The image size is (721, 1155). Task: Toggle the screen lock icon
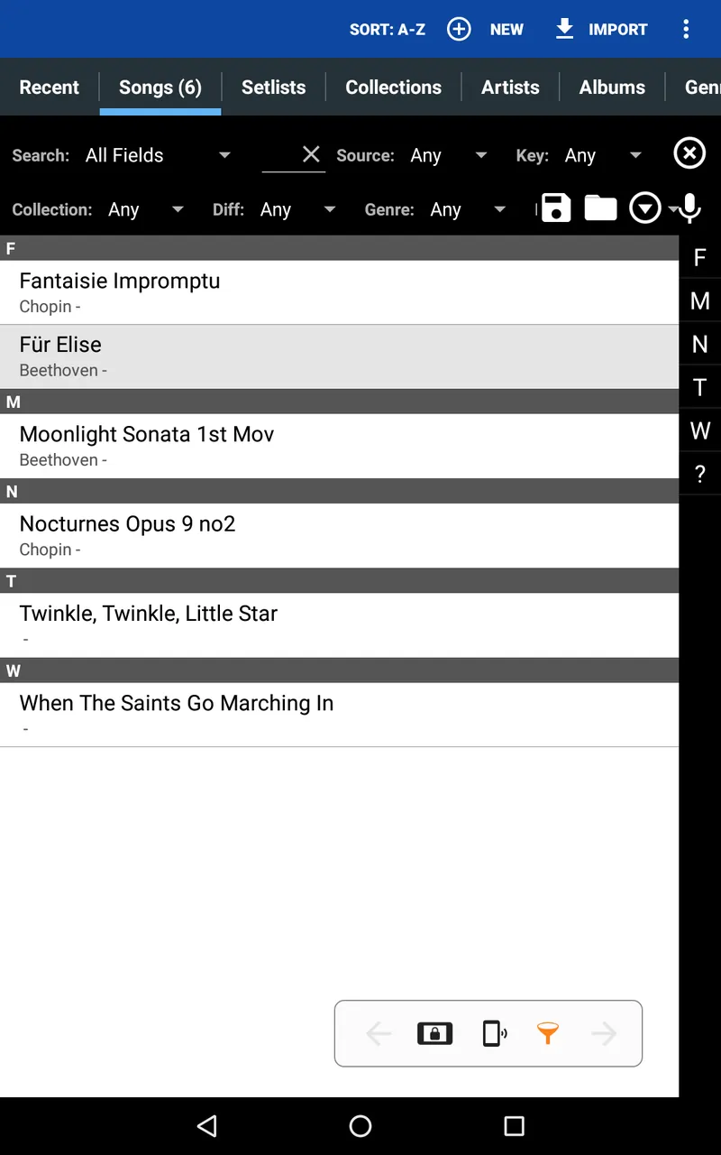click(434, 1033)
